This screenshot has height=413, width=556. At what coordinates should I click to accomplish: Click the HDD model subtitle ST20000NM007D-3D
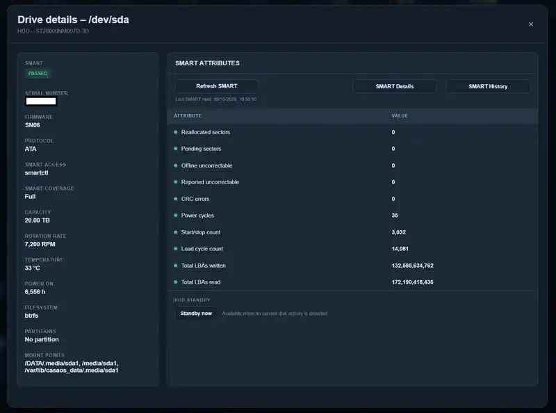click(54, 31)
